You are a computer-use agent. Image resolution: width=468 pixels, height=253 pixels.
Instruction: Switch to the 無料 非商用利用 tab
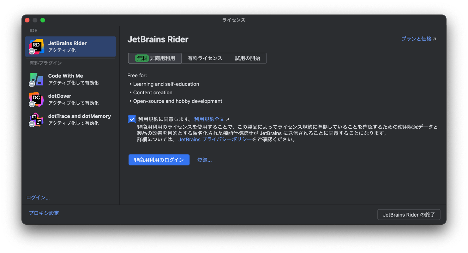[x=155, y=58]
